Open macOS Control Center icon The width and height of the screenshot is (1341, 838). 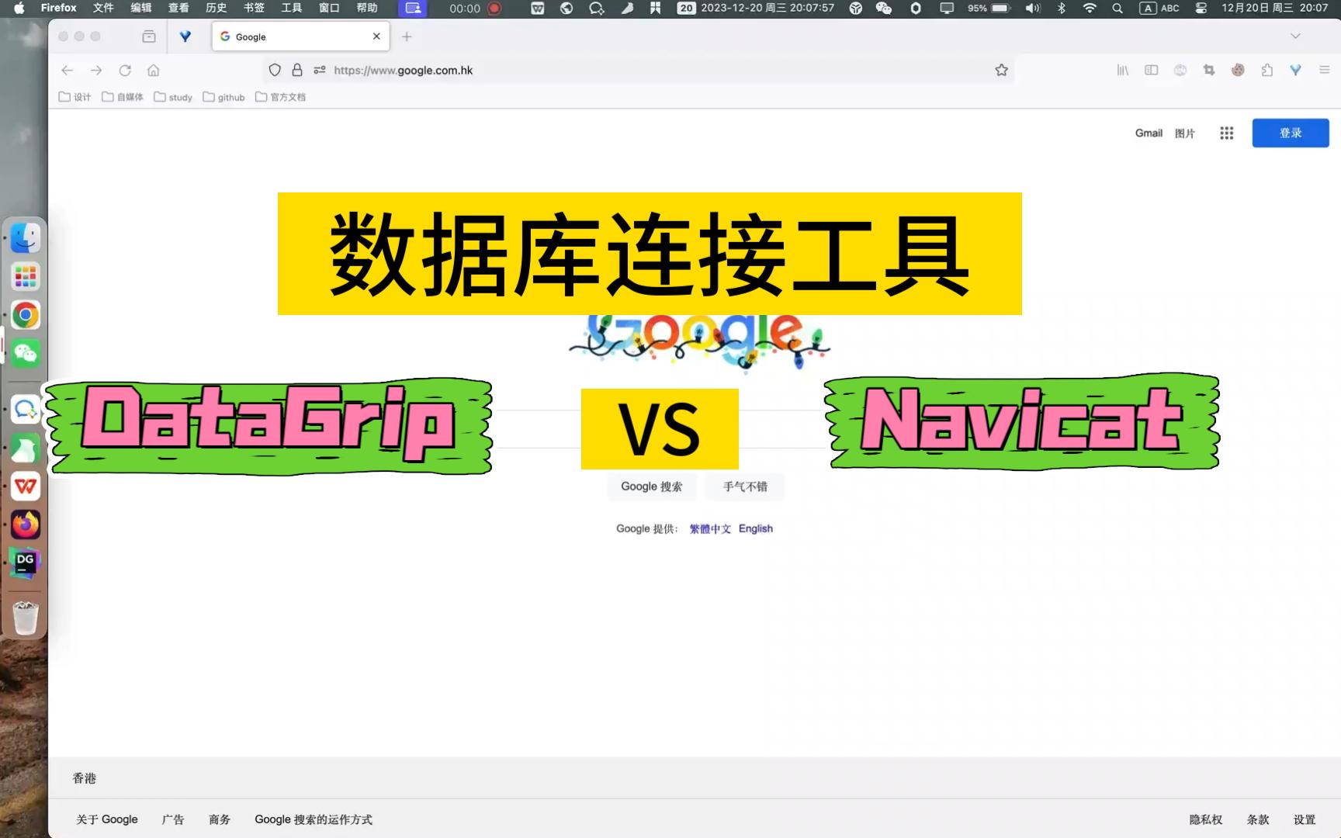tap(1201, 8)
